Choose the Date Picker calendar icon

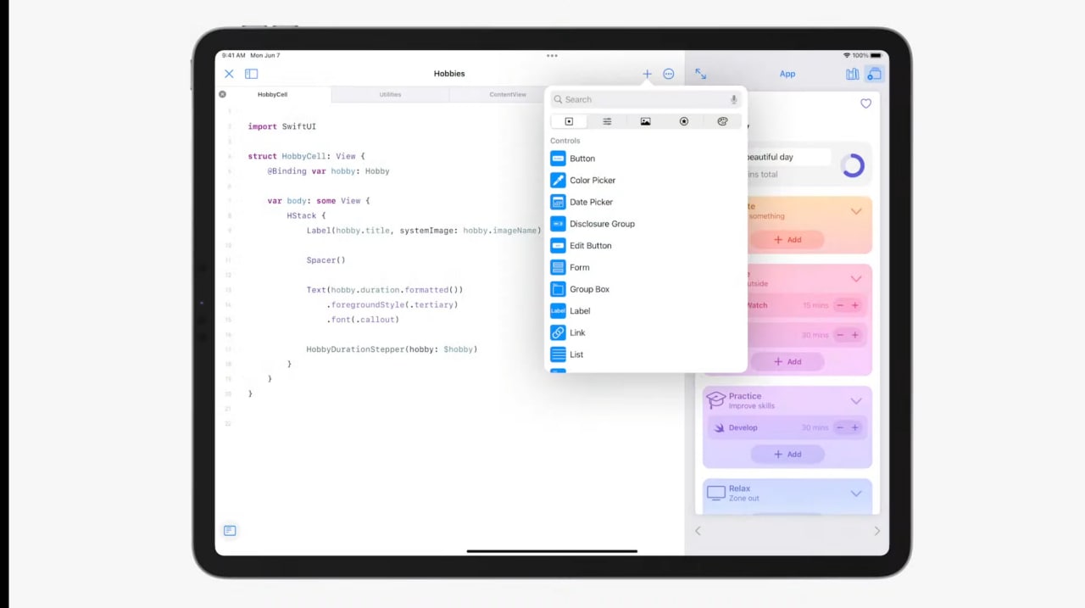(x=558, y=202)
